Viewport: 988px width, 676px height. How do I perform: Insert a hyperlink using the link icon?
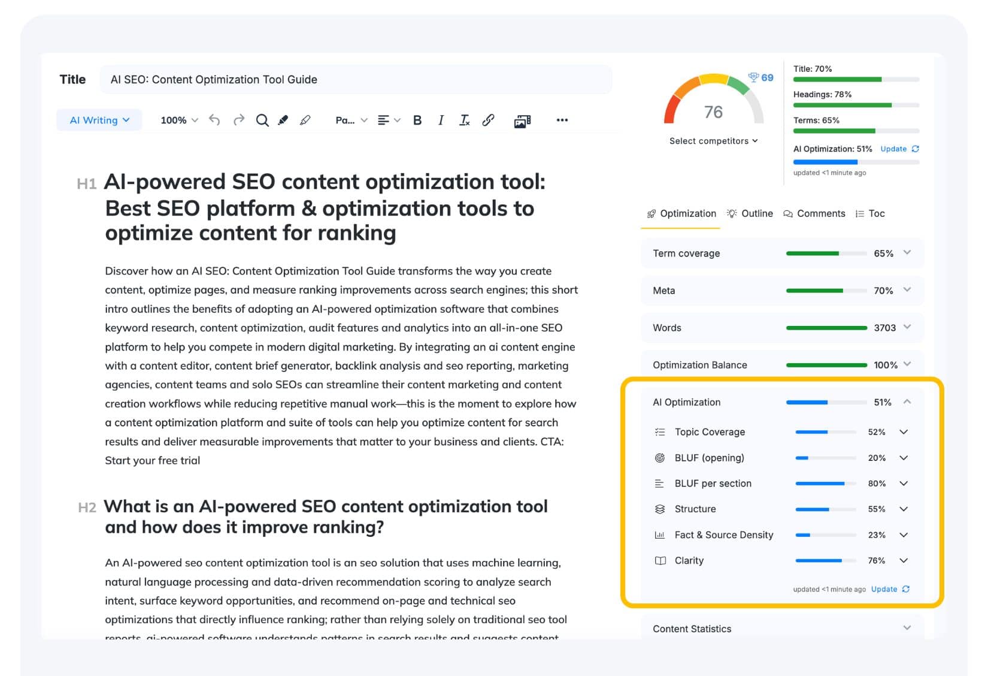click(488, 120)
